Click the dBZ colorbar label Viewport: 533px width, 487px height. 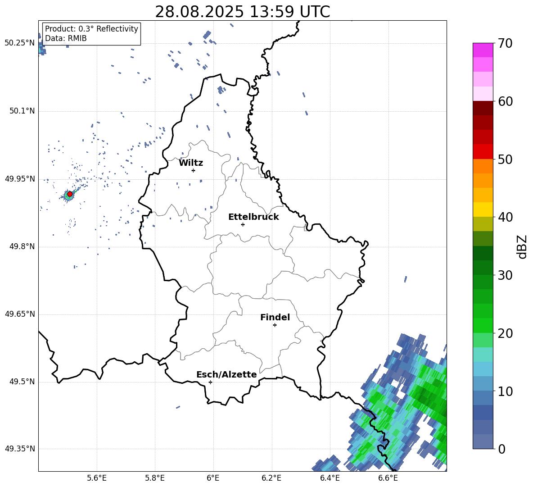pyautogui.click(x=522, y=246)
